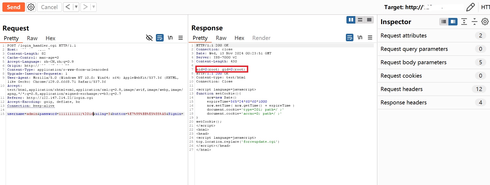
Task: Open Request panel hamburger menu
Action: point(181,38)
